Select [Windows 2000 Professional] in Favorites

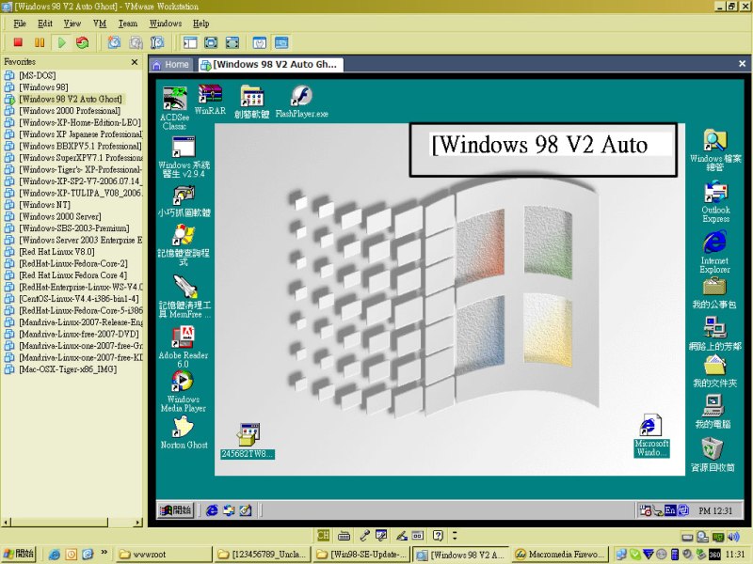click(69, 111)
